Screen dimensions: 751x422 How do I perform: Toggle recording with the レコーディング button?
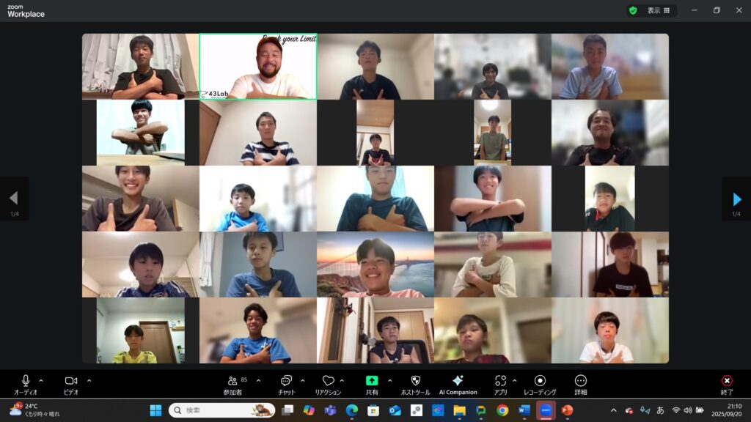click(540, 384)
